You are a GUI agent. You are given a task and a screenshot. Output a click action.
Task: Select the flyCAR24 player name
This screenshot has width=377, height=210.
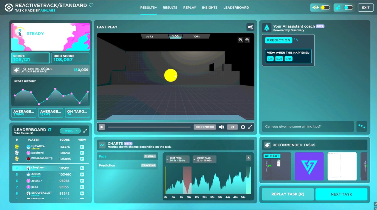tap(38, 146)
